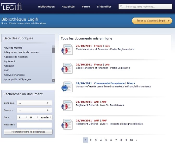Open the Bibliothèque menu
The height and width of the screenshot is (146, 175).
(x=46, y=7)
